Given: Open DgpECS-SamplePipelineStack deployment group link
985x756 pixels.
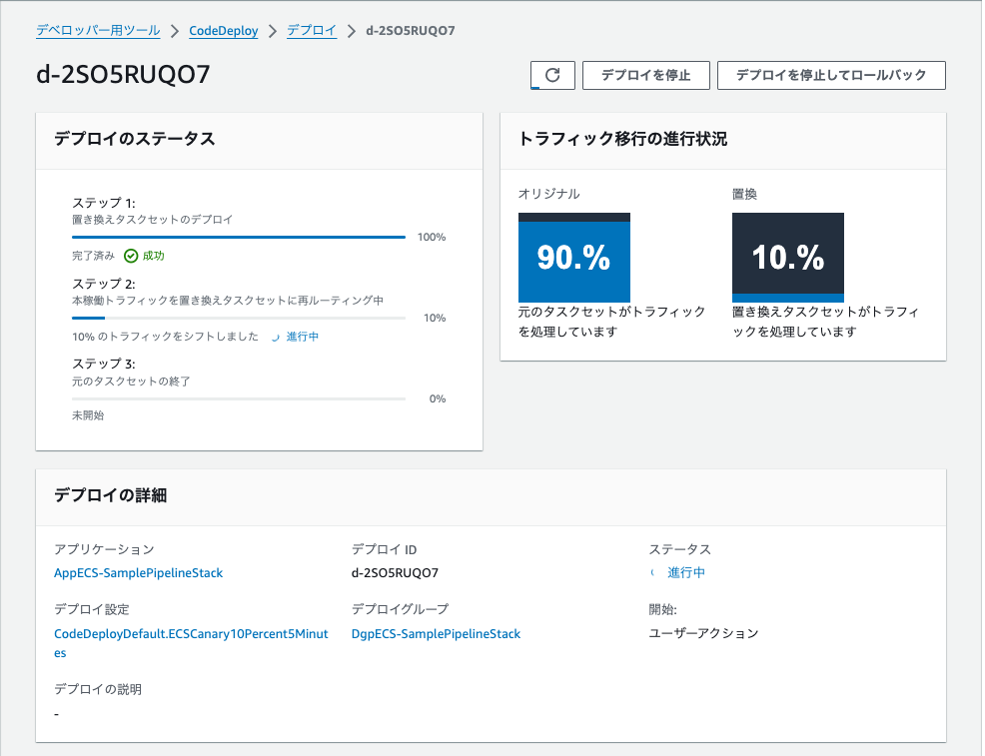Looking at the screenshot, I should coord(436,633).
